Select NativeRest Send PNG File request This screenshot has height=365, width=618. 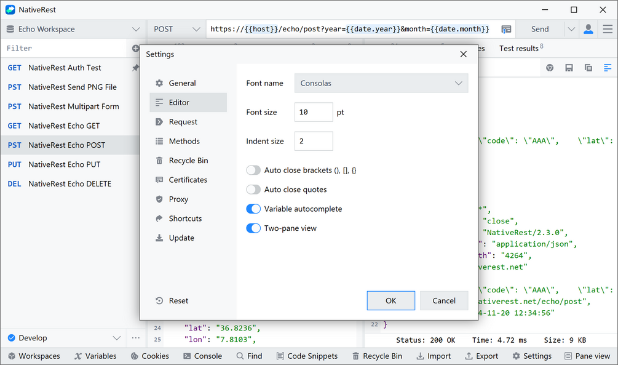tap(70, 87)
